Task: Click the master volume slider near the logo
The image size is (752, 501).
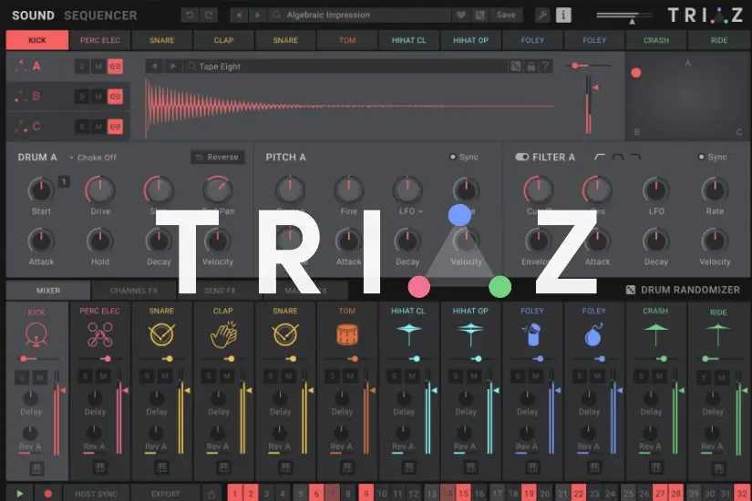Action: coord(624,16)
